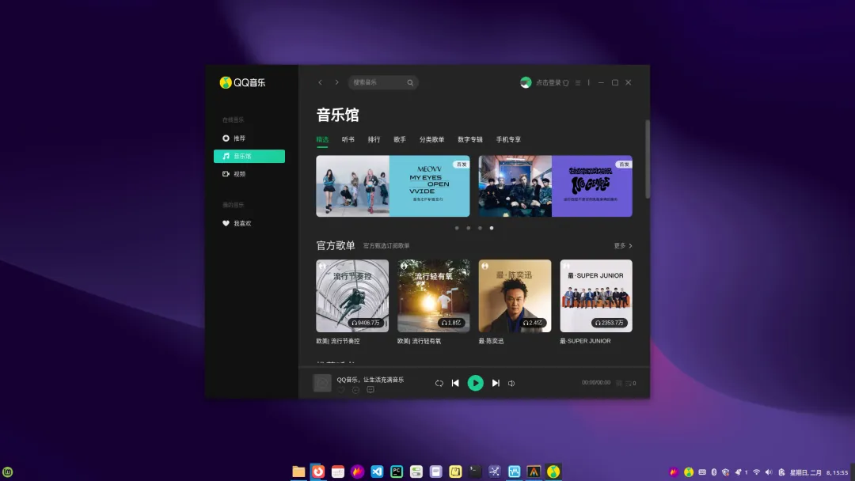The image size is (855, 481).
Task: Start playback with the green play button
Action: (x=476, y=383)
